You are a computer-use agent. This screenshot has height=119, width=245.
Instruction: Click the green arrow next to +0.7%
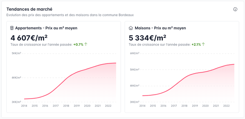86,44
